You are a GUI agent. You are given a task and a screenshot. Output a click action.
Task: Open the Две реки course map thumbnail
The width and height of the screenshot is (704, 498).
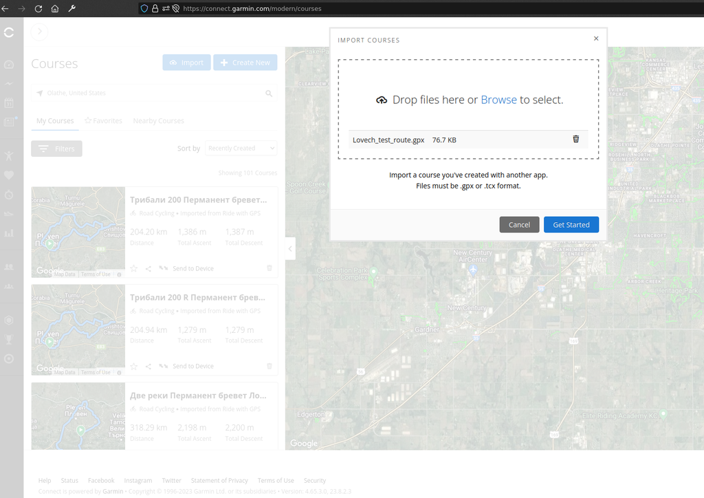(78, 415)
